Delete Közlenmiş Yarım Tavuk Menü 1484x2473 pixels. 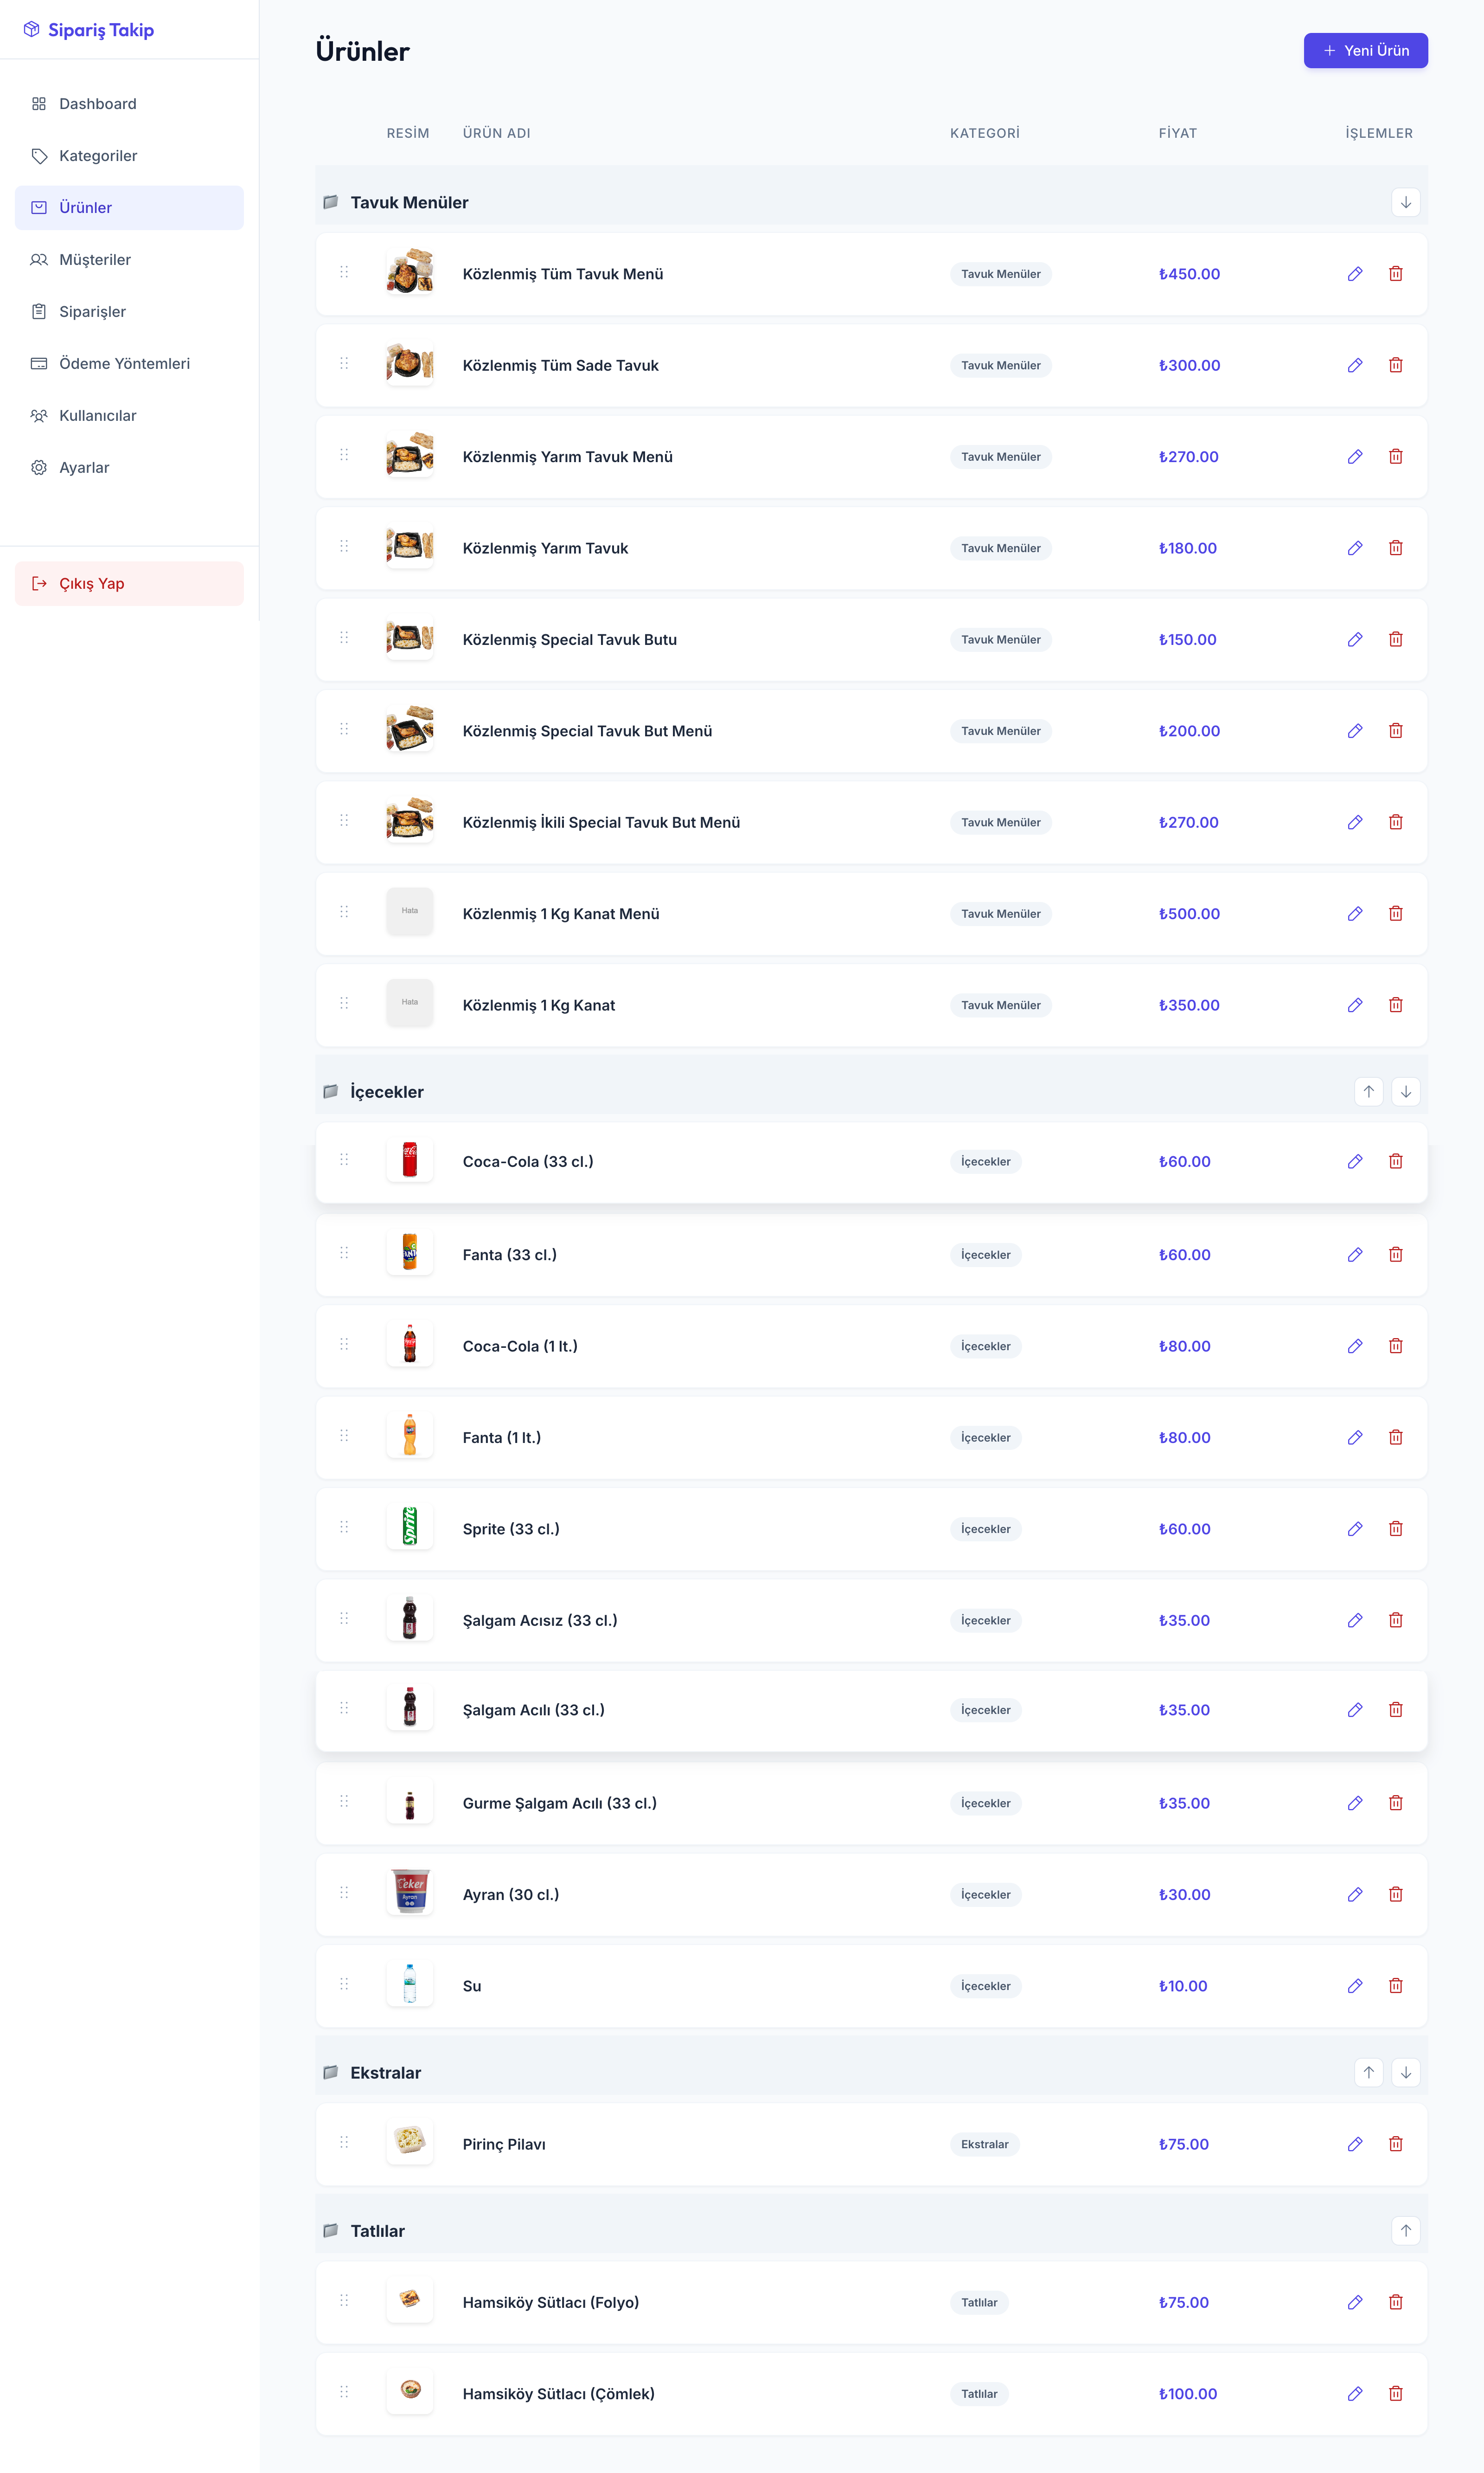[1396, 456]
